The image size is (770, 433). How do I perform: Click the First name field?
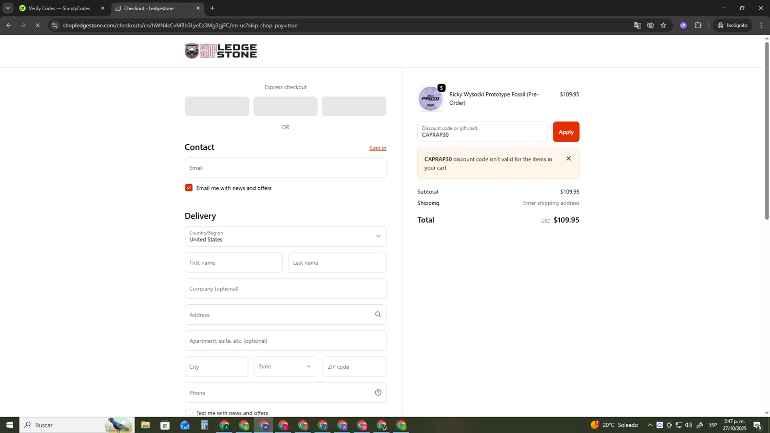click(x=234, y=263)
